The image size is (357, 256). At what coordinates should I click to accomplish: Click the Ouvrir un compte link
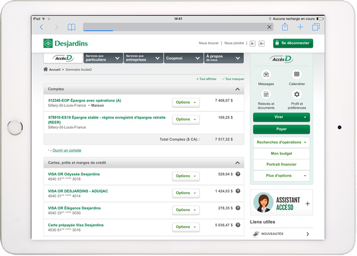[x=67, y=150]
